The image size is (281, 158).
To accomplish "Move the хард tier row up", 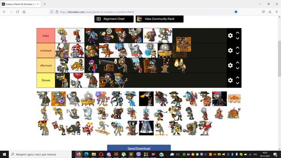I will pyautogui.click(x=238, y=33).
